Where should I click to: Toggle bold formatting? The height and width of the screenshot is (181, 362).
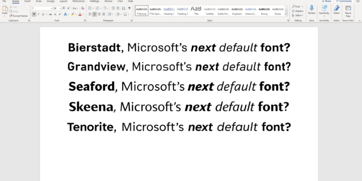[34, 14]
